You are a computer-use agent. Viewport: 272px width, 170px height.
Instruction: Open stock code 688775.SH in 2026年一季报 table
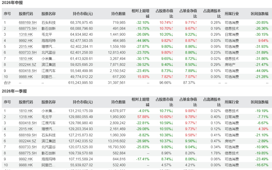pyautogui.click(x=28, y=153)
